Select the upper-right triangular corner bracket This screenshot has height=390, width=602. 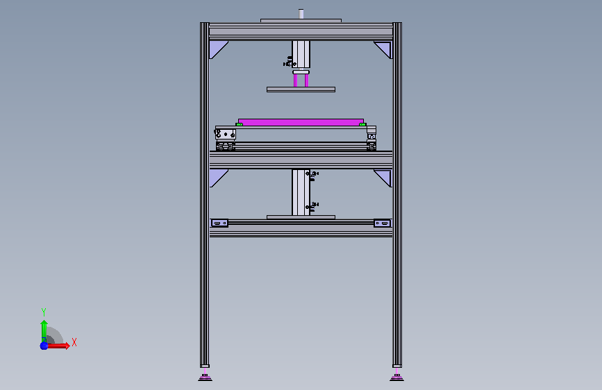tap(384, 49)
